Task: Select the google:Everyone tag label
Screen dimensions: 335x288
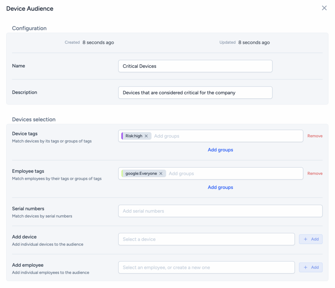Action: tap(141, 174)
